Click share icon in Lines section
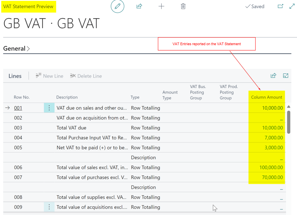Image resolution: width=297 pixels, height=215 pixels. pyautogui.click(x=273, y=76)
